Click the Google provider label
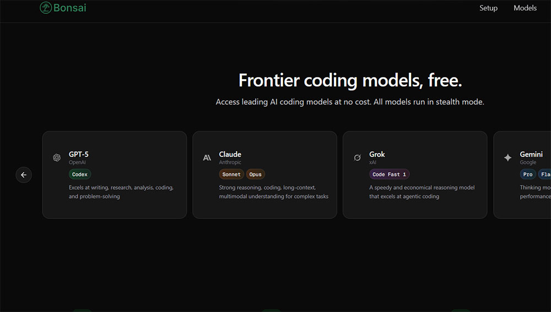The height and width of the screenshot is (312, 551). tap(528, 162)
